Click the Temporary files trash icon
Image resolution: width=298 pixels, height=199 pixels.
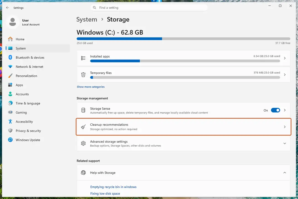click(83, 75)
